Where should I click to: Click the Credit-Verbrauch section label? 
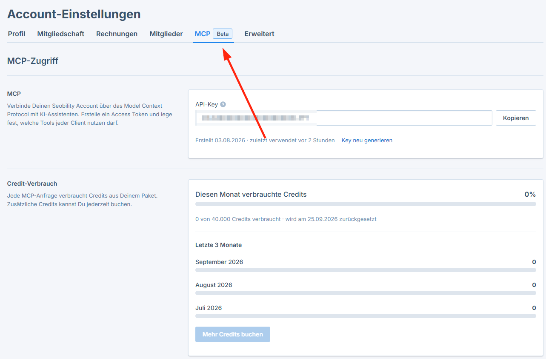click(x=32, y=184)
